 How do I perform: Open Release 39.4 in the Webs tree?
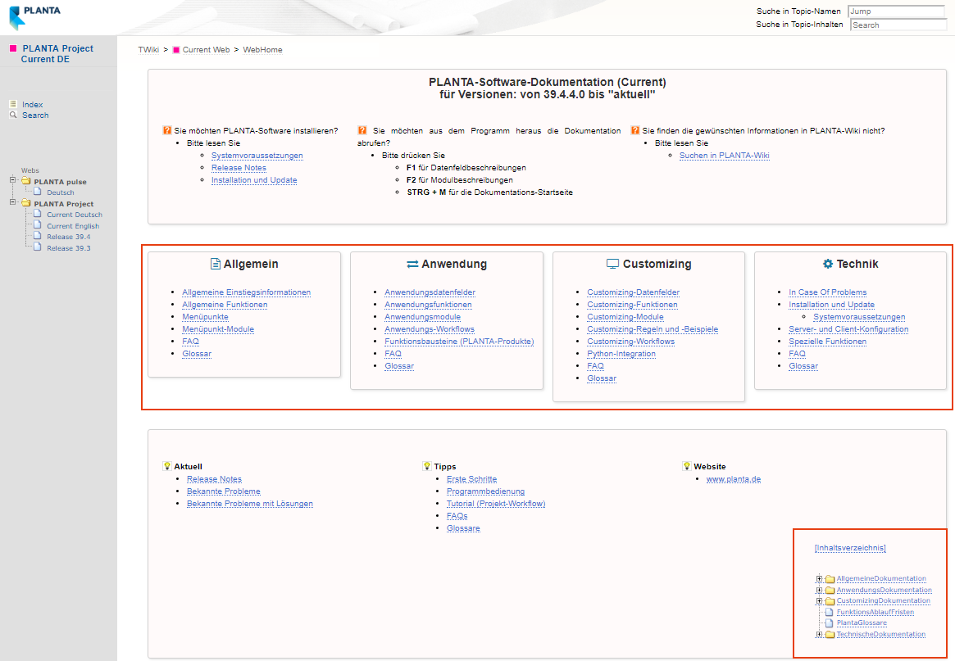coord(68,237)
